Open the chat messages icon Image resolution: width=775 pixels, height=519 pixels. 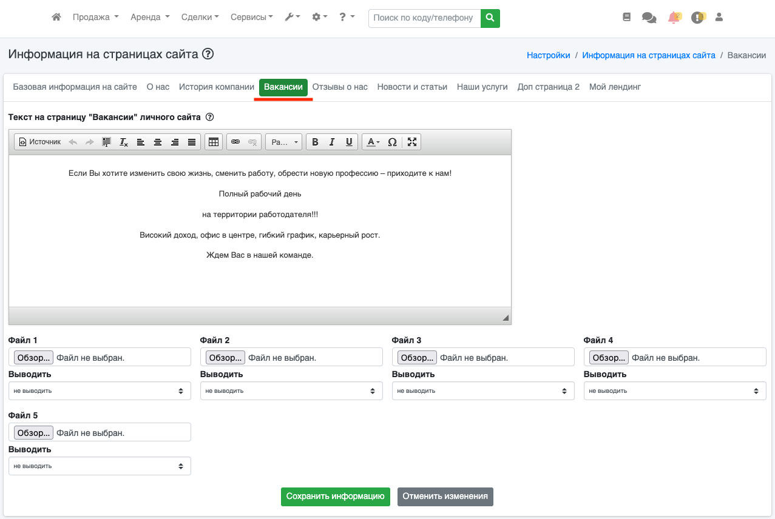click(649, 18)
